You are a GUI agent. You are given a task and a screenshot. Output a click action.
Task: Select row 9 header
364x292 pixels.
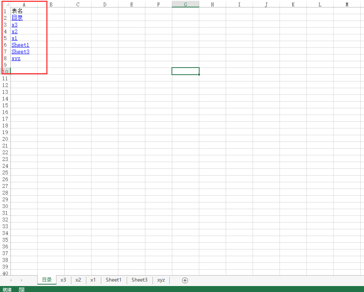tap(5, 65)
